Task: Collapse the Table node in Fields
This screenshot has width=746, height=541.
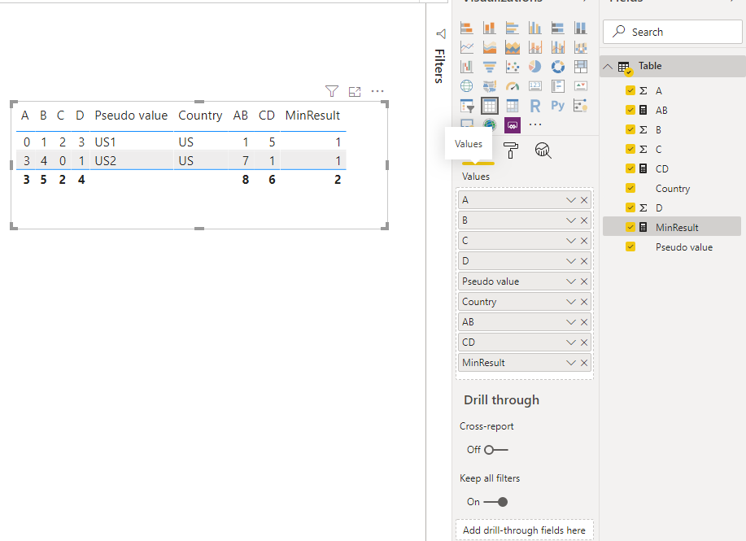Action: coord(608,66)
